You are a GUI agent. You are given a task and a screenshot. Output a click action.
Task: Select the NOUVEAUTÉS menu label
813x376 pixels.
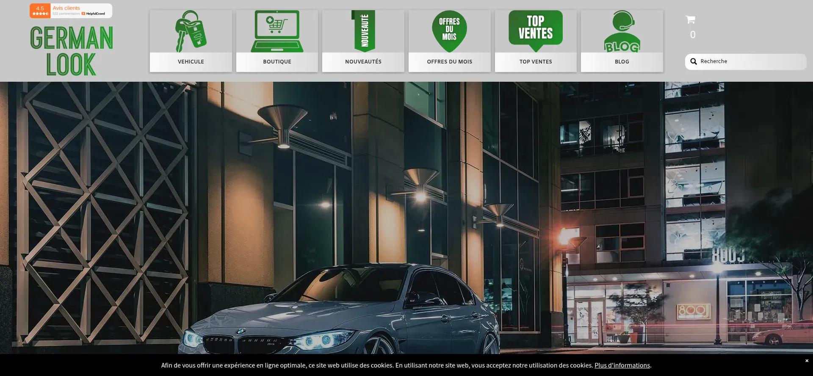[363, 62]
